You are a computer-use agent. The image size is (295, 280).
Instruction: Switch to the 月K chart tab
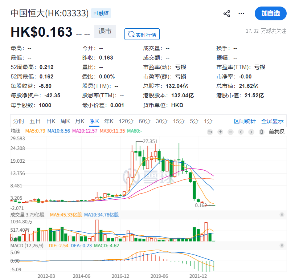click(80, 121)
